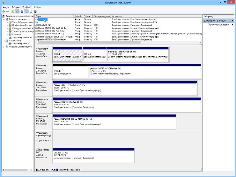Select the Τοπικοί χρήστες icon
This screenshot has width=236, height=177.
tap(10, 32)
